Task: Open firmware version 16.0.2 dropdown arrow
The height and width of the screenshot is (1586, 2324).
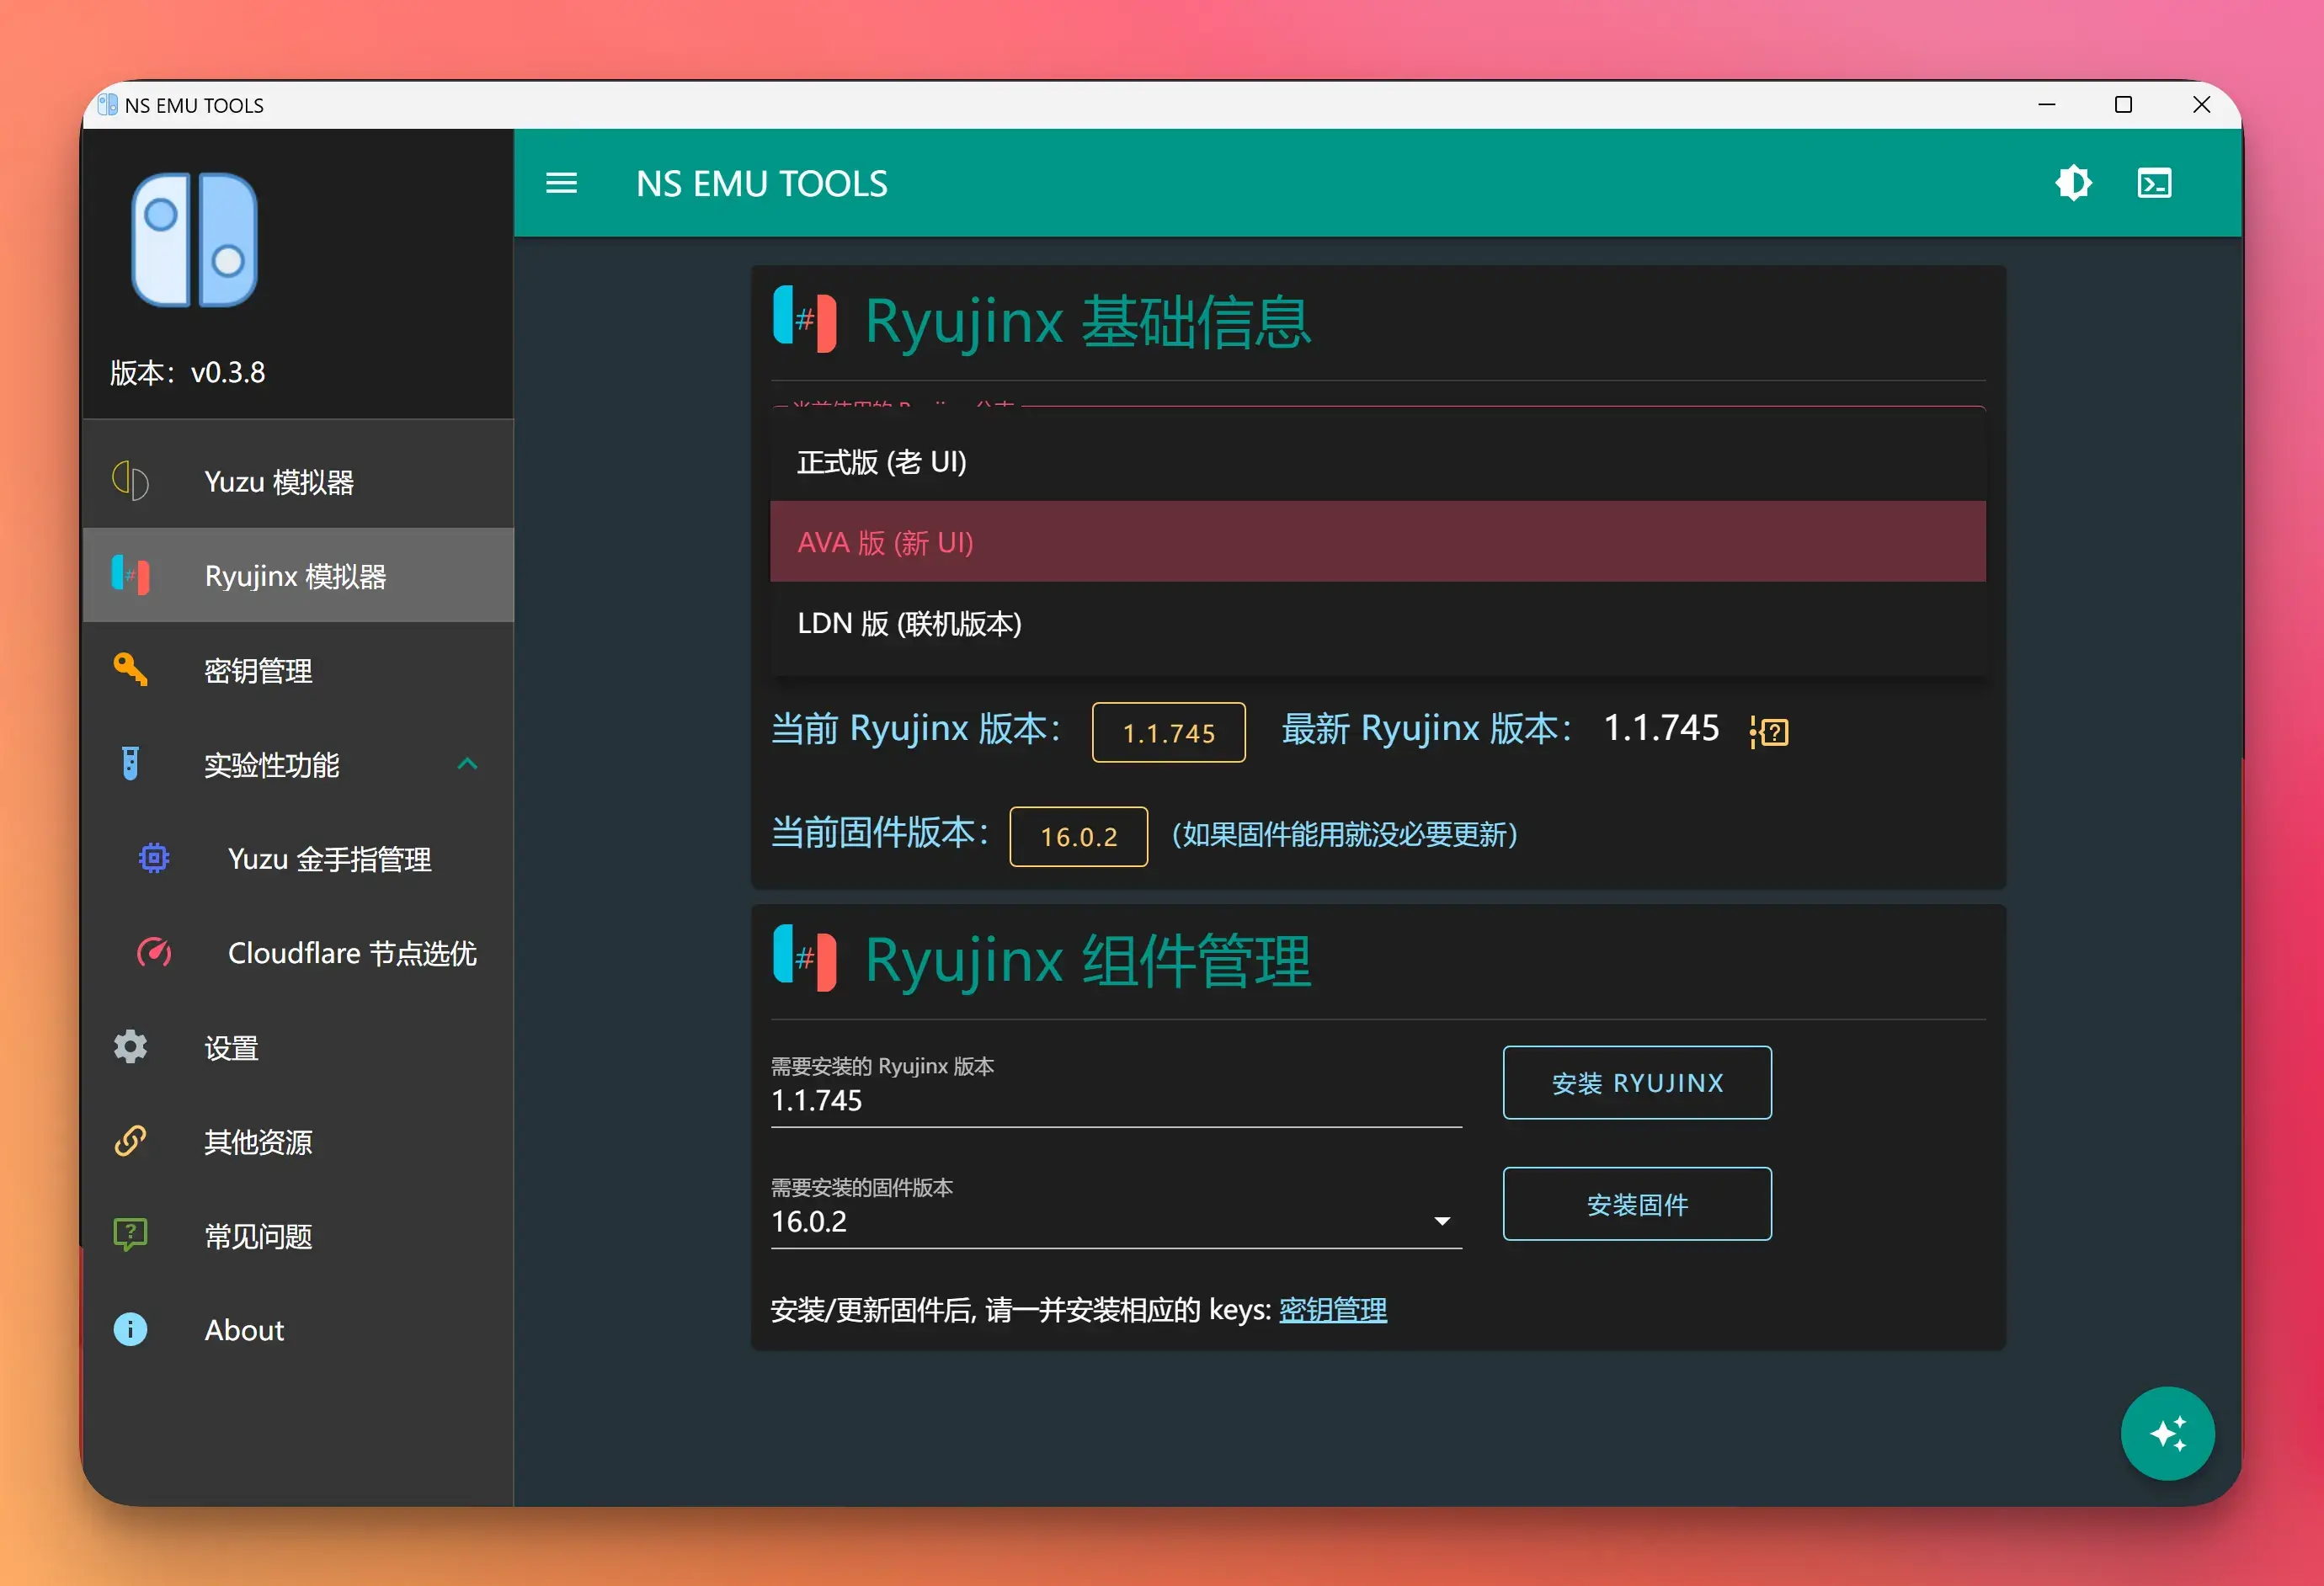Action: (1441, 1221)
